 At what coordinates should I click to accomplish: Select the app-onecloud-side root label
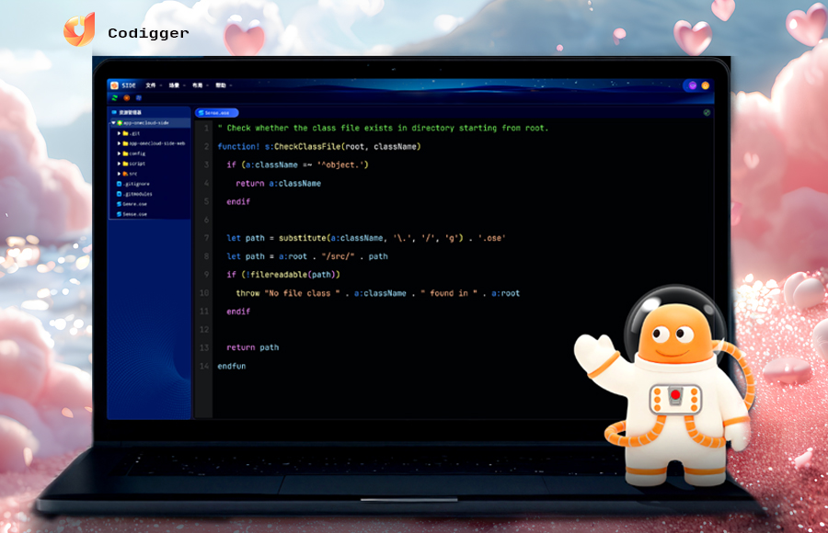(x=146, y=122)
